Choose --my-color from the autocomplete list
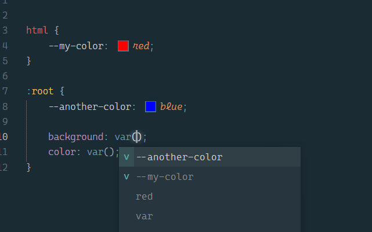This screenshot has height=232, width=372. 164,176
